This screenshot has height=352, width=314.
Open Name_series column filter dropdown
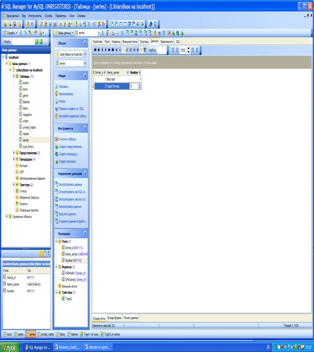click(128, 73)
